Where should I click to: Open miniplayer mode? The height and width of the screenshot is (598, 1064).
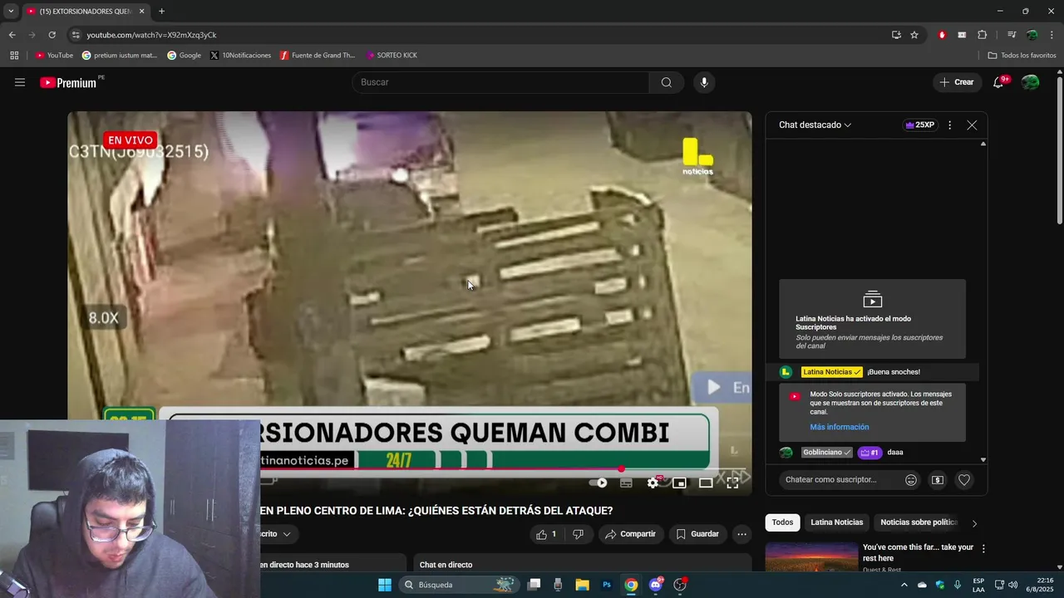(x=679, y=483)
